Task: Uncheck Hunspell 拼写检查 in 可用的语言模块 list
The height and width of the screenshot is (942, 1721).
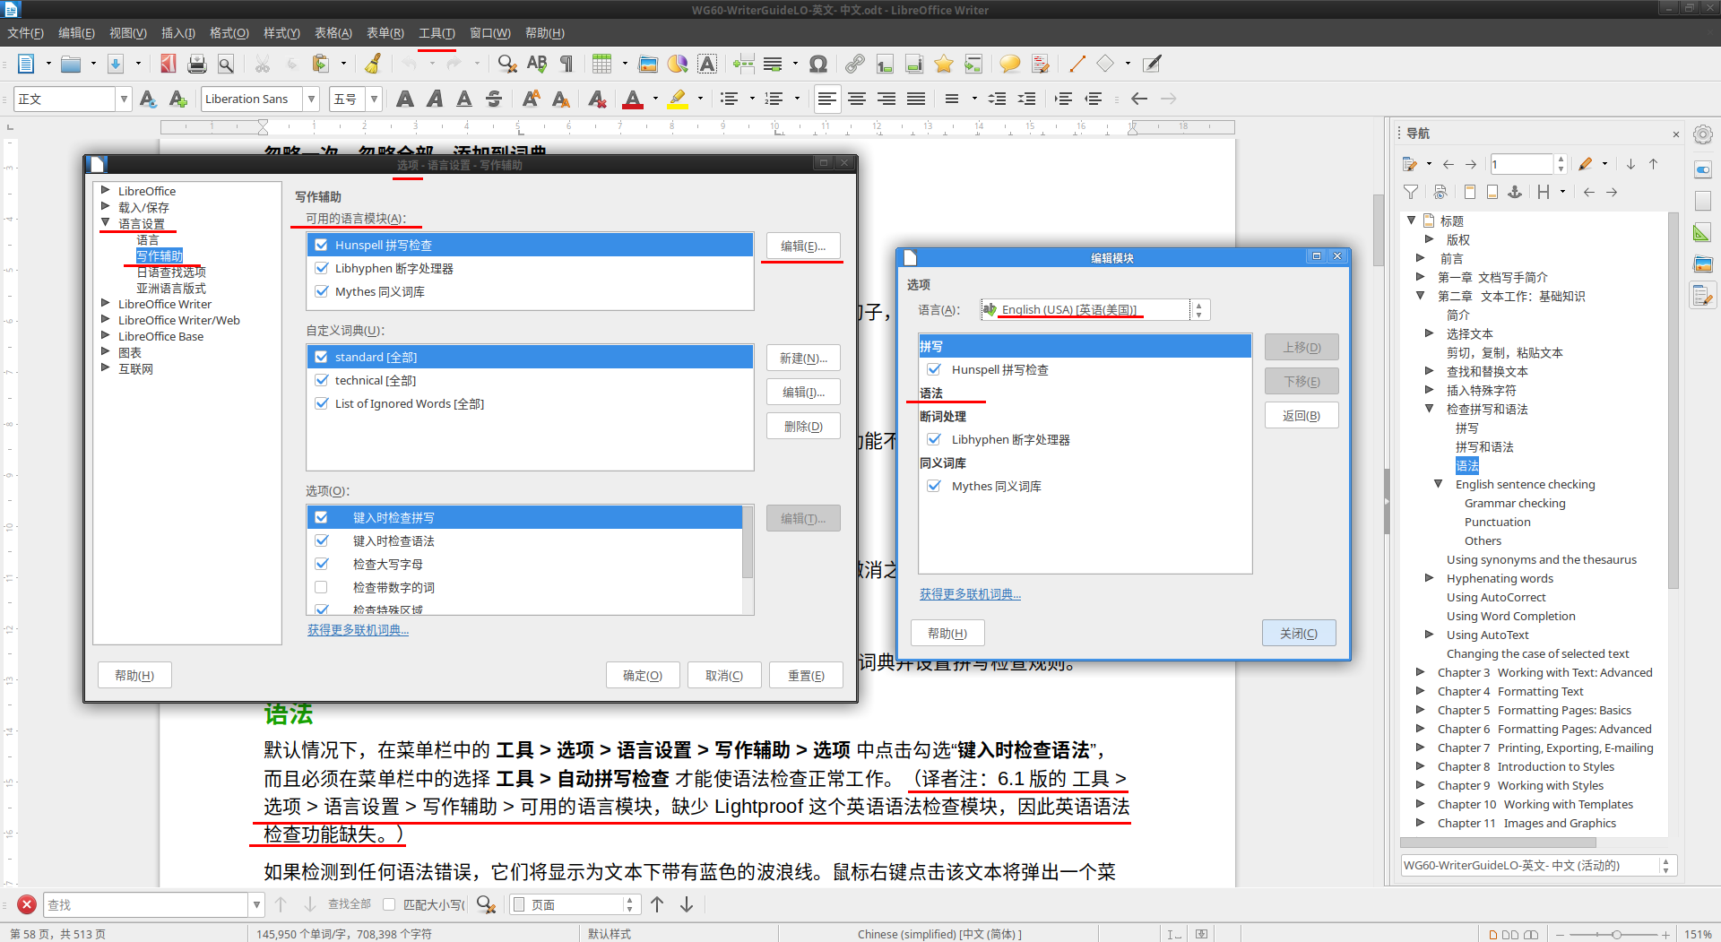Action: pos(321,245)
